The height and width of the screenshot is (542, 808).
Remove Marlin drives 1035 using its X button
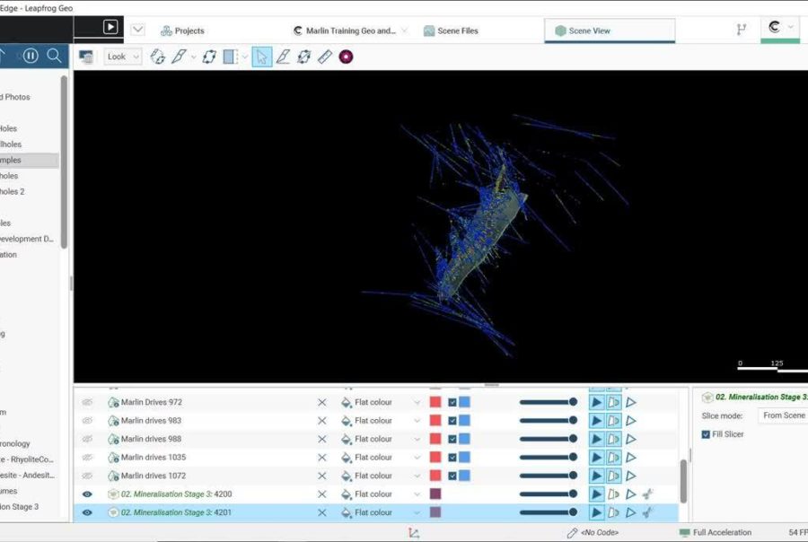(321, 457)
